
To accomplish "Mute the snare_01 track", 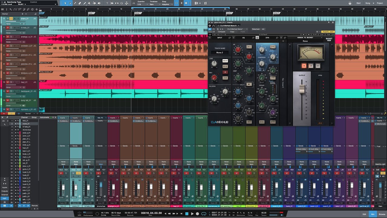I will (x=8, y=18).
